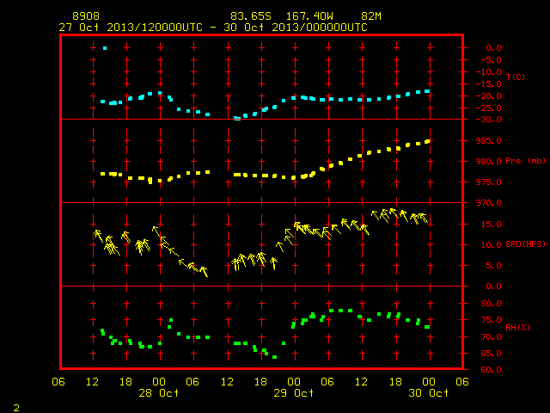The width and height of the screenshot is (550, 413).
Task: Click the 985.0 pressure tick label
Action: (488, 141)
